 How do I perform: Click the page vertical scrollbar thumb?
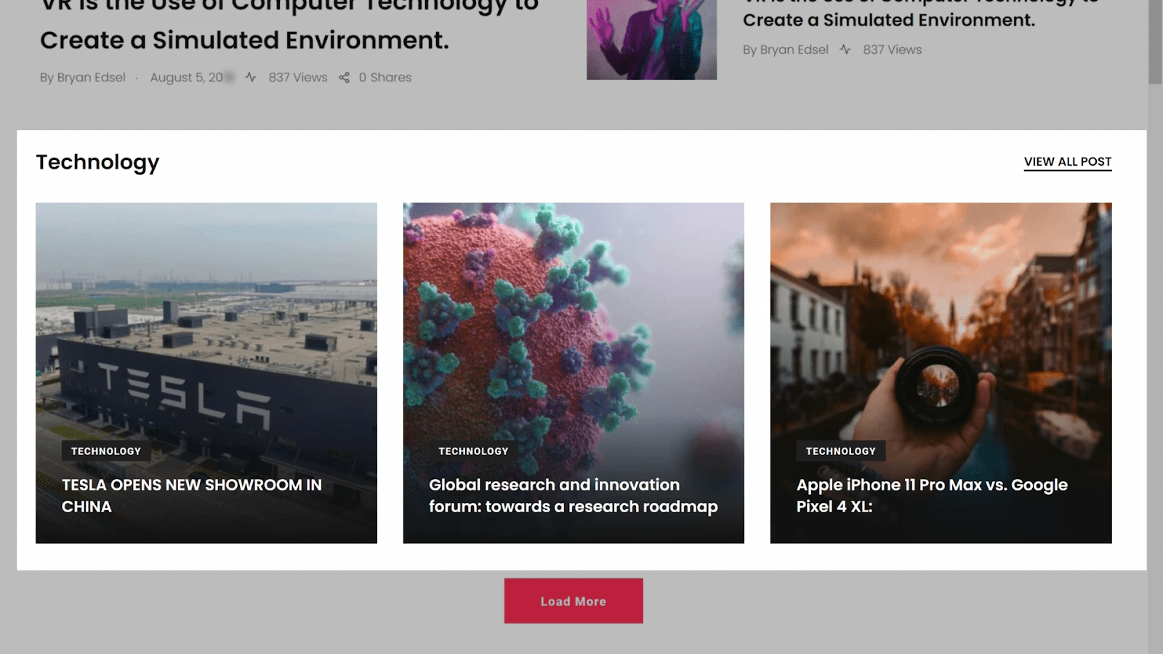pyautogui.click(x=1155, y=42)
